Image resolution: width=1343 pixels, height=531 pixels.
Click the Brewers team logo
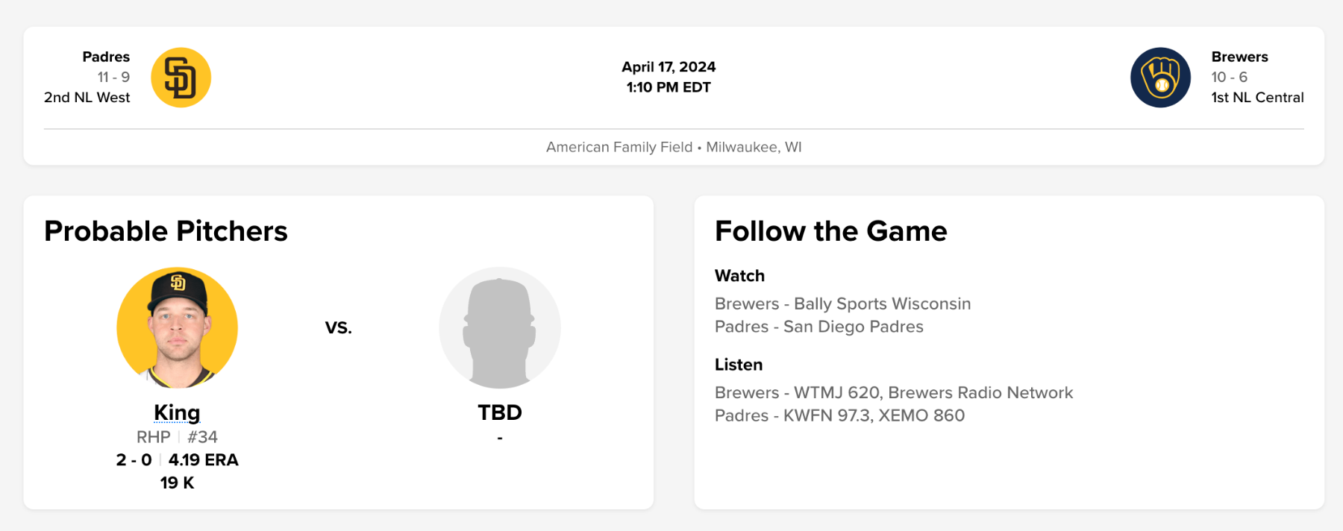1160,78
